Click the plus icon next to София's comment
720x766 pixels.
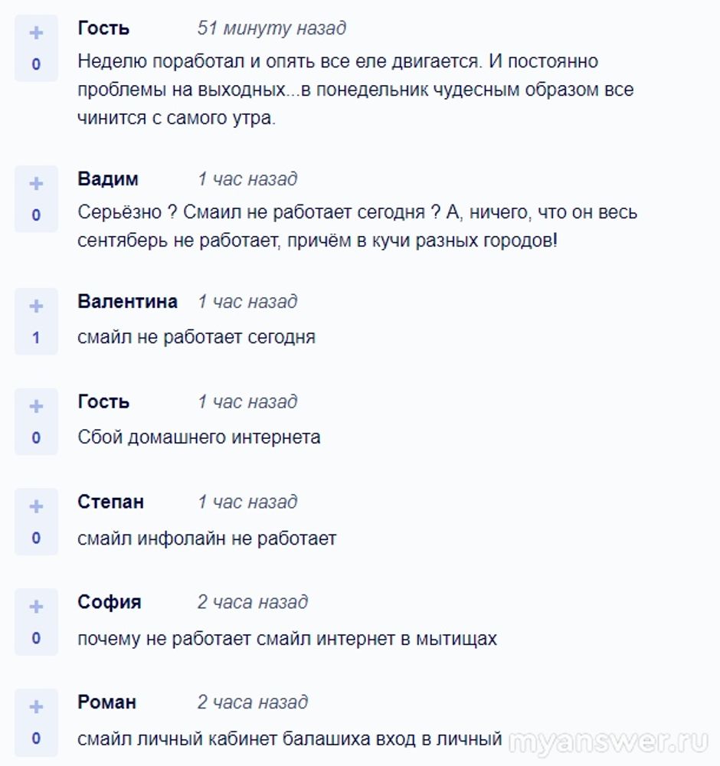coord(36,607)
